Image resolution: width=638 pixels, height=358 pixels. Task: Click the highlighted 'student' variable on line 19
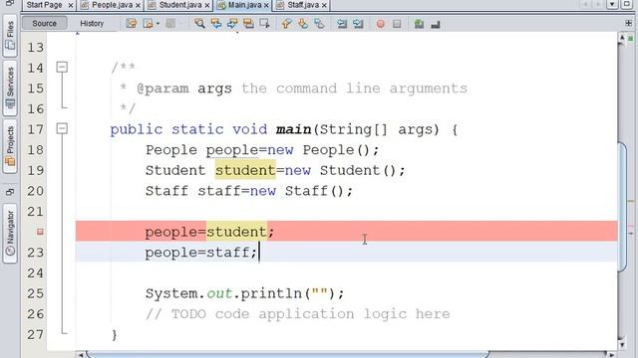(x=245, y=170)
